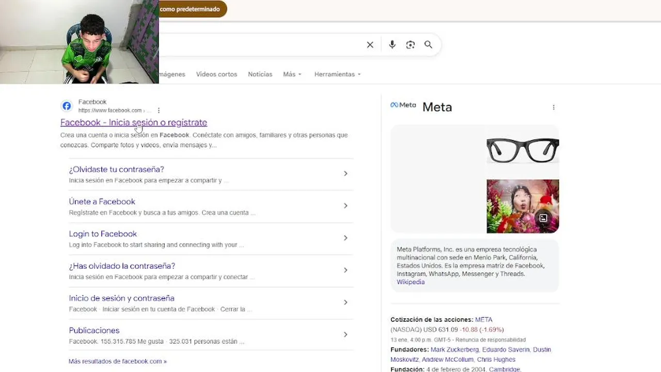
Task: Open the Chris Hughes founder link
Action: [496, 360]
